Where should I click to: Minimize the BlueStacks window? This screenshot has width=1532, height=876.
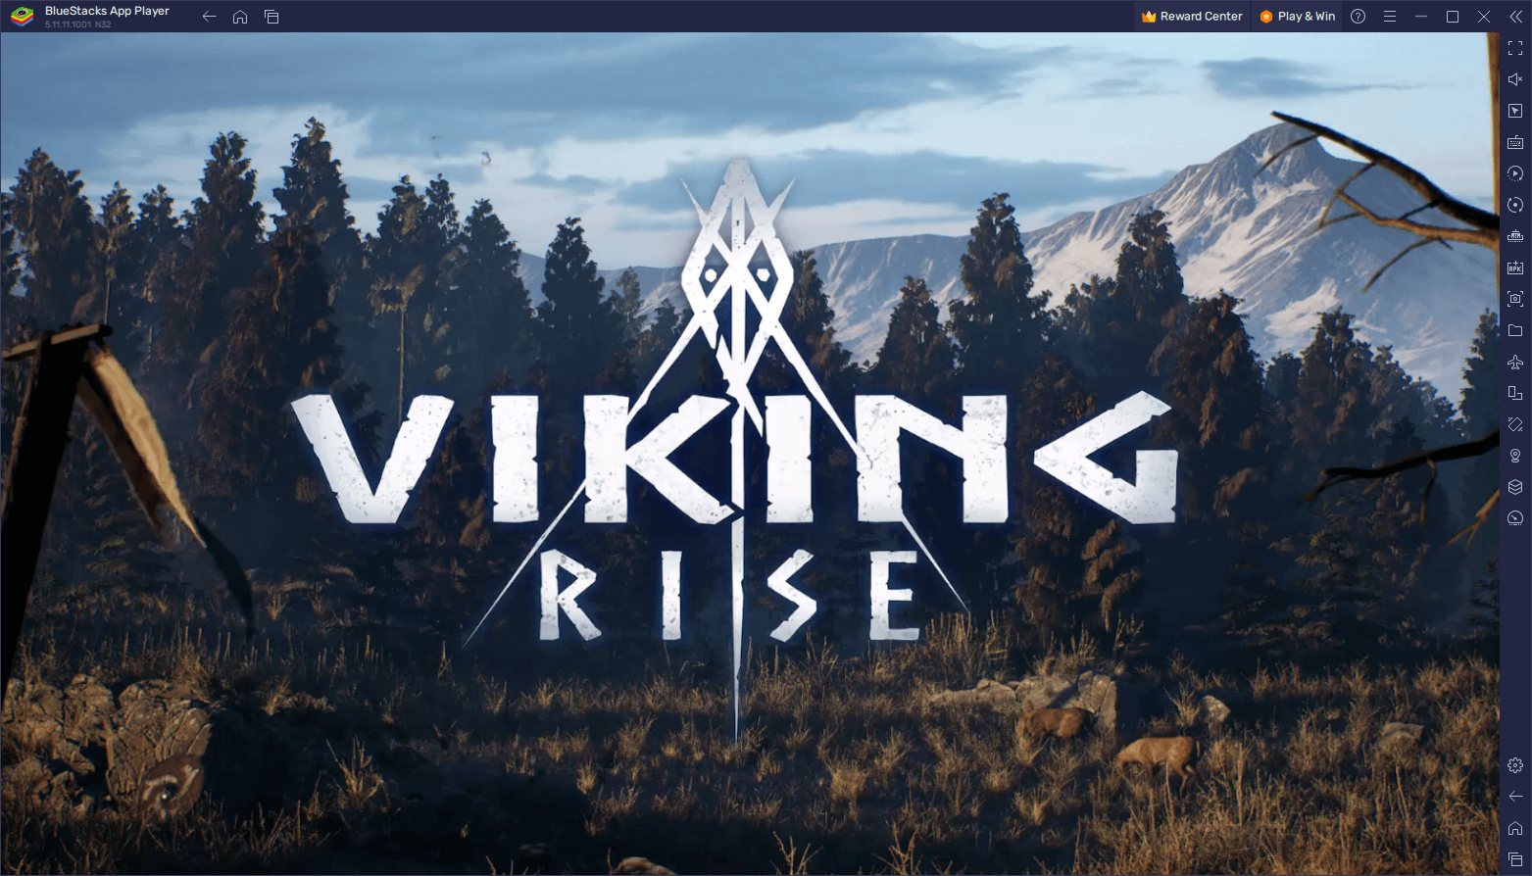(x=1420, y=17)
